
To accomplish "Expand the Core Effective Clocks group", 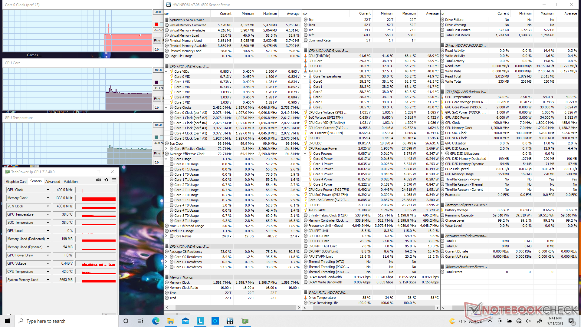I will 166,149.
